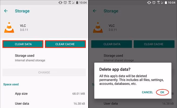The width and height of the screenshot is (177, 108).
Task: Tap the Storage title on left screen
Action: (22, 11)
